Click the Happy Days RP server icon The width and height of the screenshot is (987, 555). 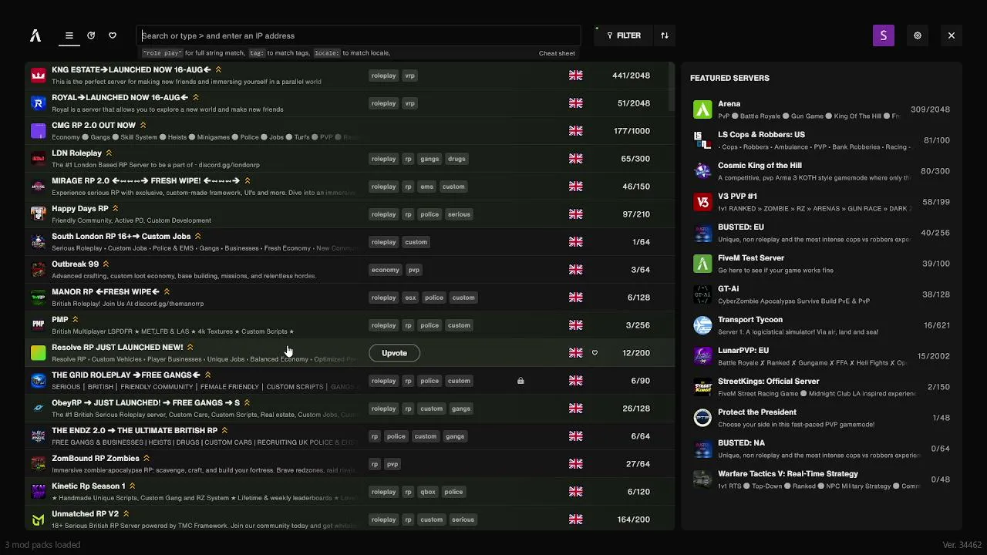point(39,214)
